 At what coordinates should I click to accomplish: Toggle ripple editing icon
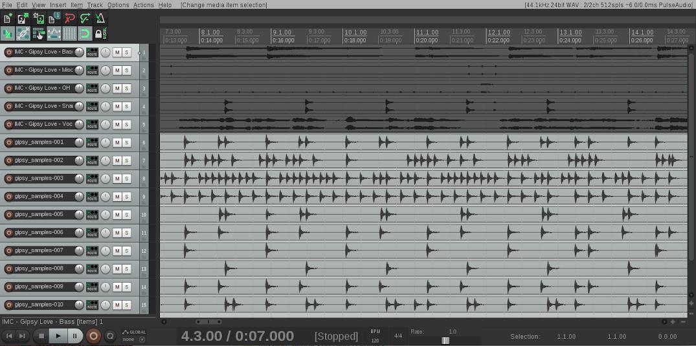point(39,33)
